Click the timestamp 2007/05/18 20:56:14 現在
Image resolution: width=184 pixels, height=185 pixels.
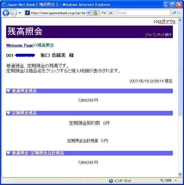151,81
